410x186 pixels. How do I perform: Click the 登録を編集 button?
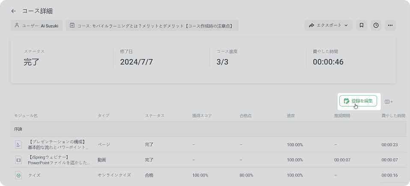click(x=358, y=101)
